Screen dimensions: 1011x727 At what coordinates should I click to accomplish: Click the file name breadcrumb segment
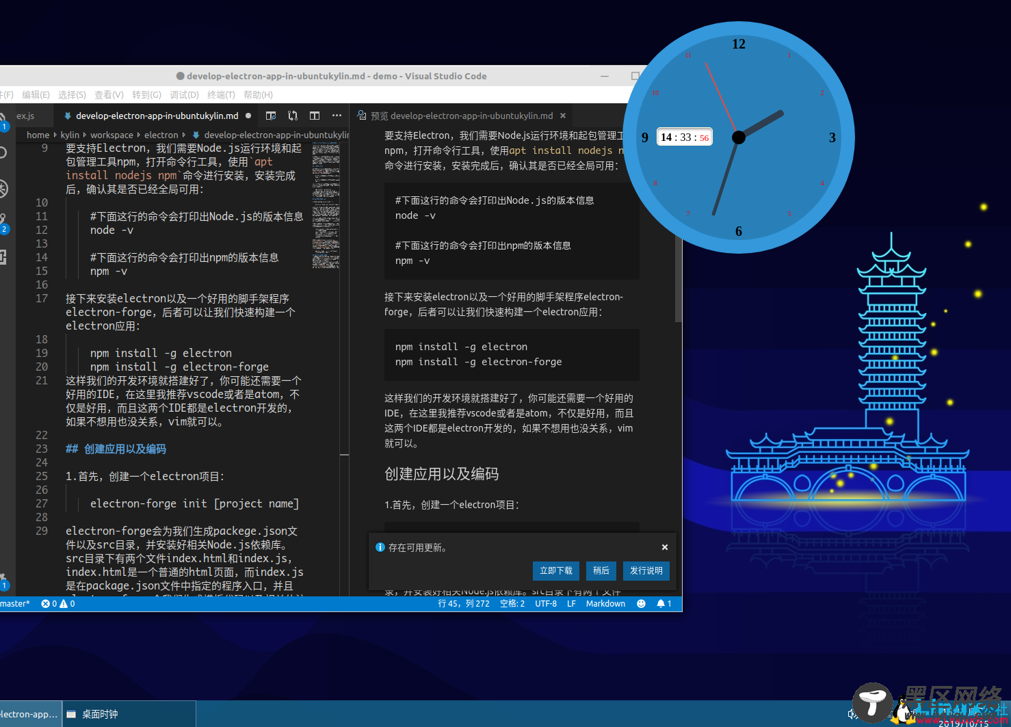271,135
